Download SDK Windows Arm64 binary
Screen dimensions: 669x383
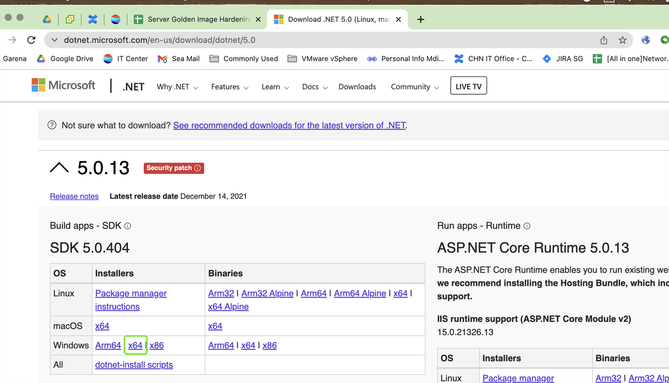pyautogui.click(x=221, y=345)
